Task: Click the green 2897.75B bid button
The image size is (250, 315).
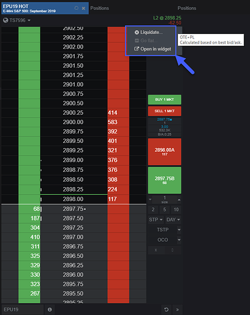Action: (165, 180)
